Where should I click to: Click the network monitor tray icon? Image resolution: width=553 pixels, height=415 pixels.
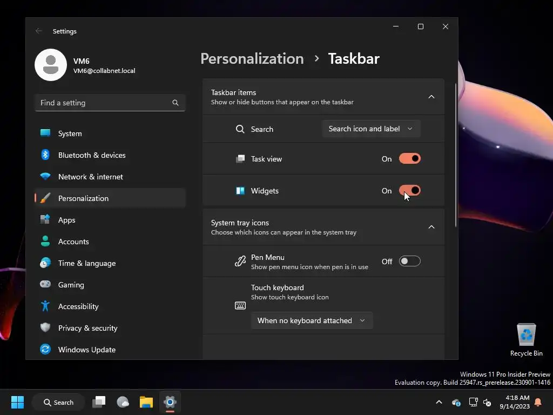coord(473,402)
